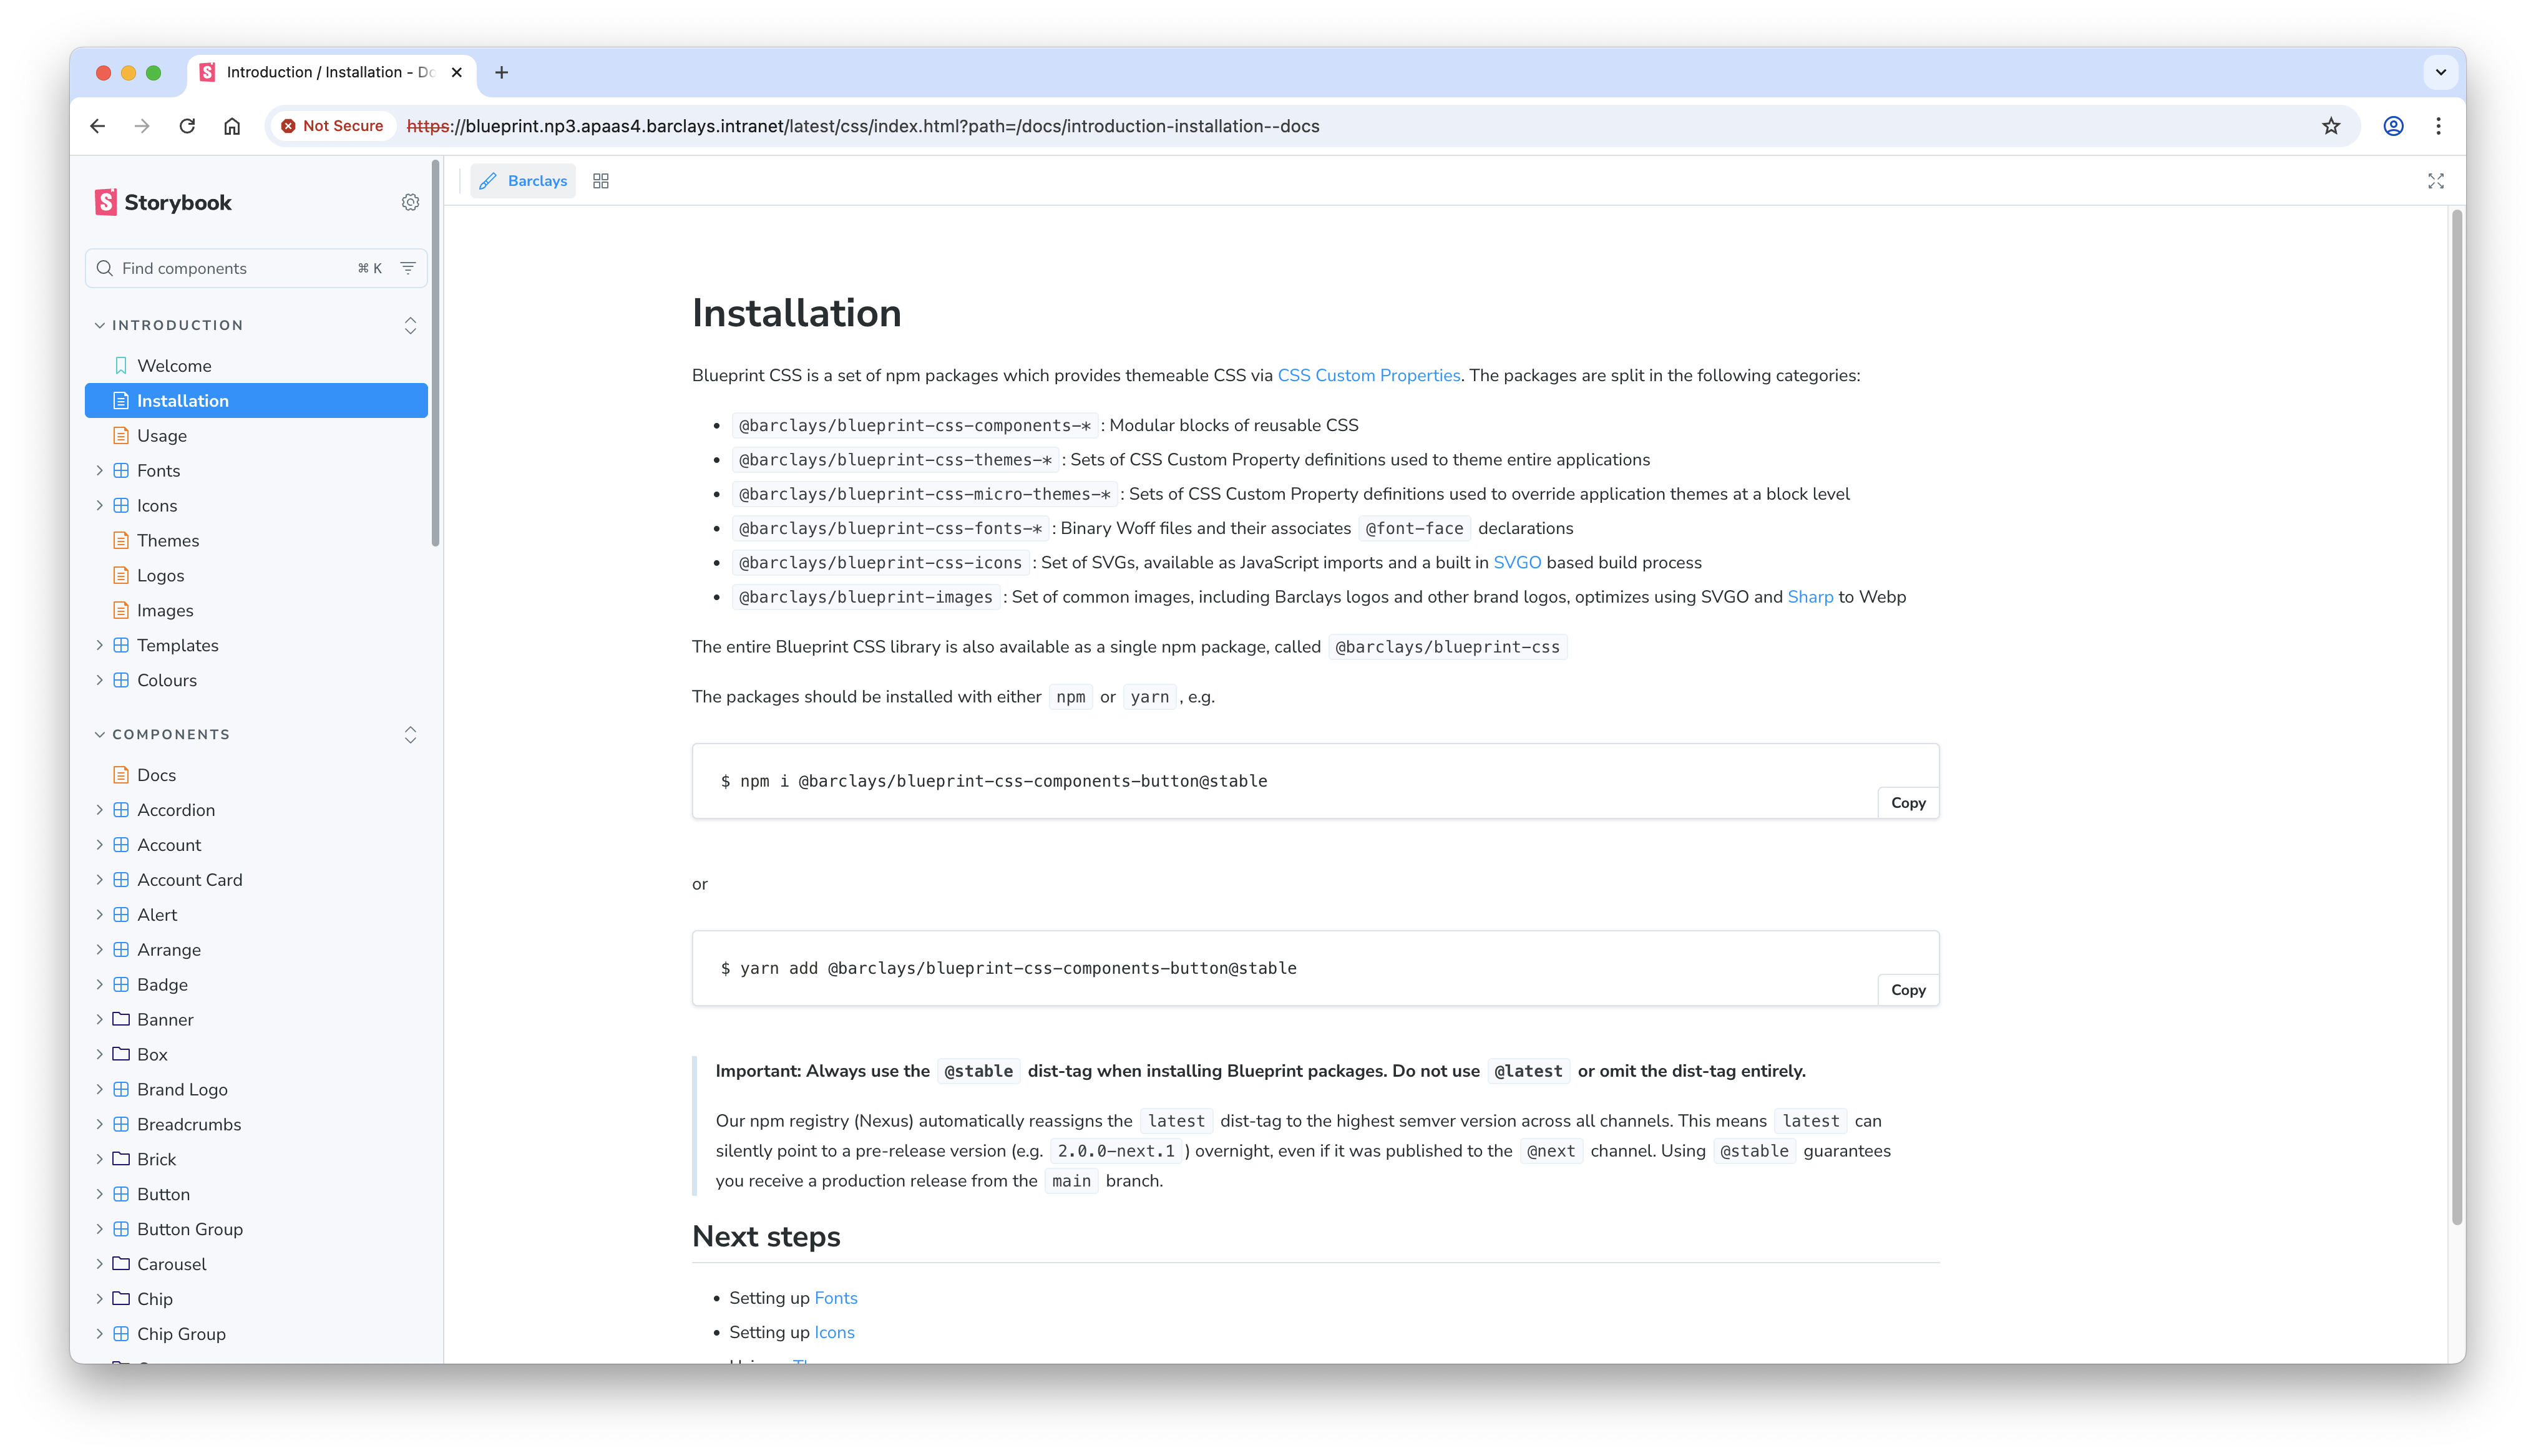This screenshot has width=2536, height=1456.
Task: Expand the Colours tree item
Action: point(256,680)
